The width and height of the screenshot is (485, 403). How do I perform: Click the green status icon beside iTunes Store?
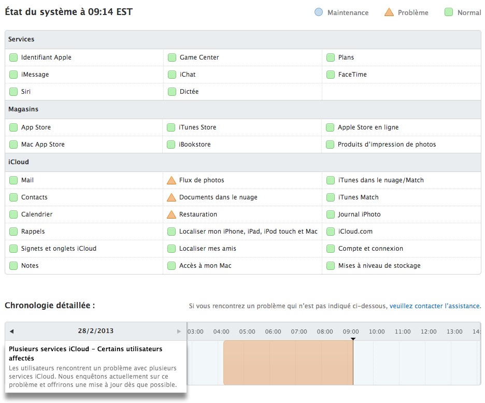coord(171,127)
